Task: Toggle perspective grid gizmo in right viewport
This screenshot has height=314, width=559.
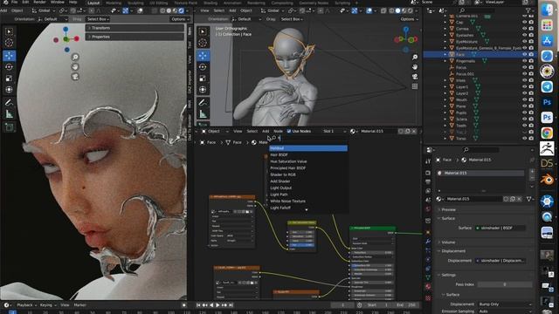Action: point(415,86)
